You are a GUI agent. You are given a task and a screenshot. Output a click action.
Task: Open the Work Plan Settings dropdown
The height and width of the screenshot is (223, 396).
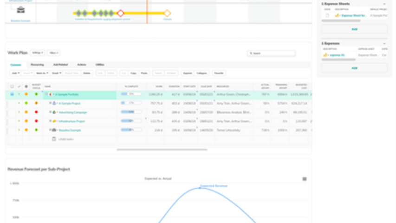pyautogui.click(x=38, y=53)
